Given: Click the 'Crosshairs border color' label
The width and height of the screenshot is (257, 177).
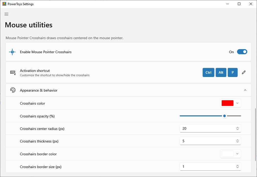Looking at the screenshot, I should click(x=38, y=154).
